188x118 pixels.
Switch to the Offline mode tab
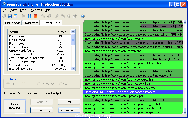(x=13, y=23)
